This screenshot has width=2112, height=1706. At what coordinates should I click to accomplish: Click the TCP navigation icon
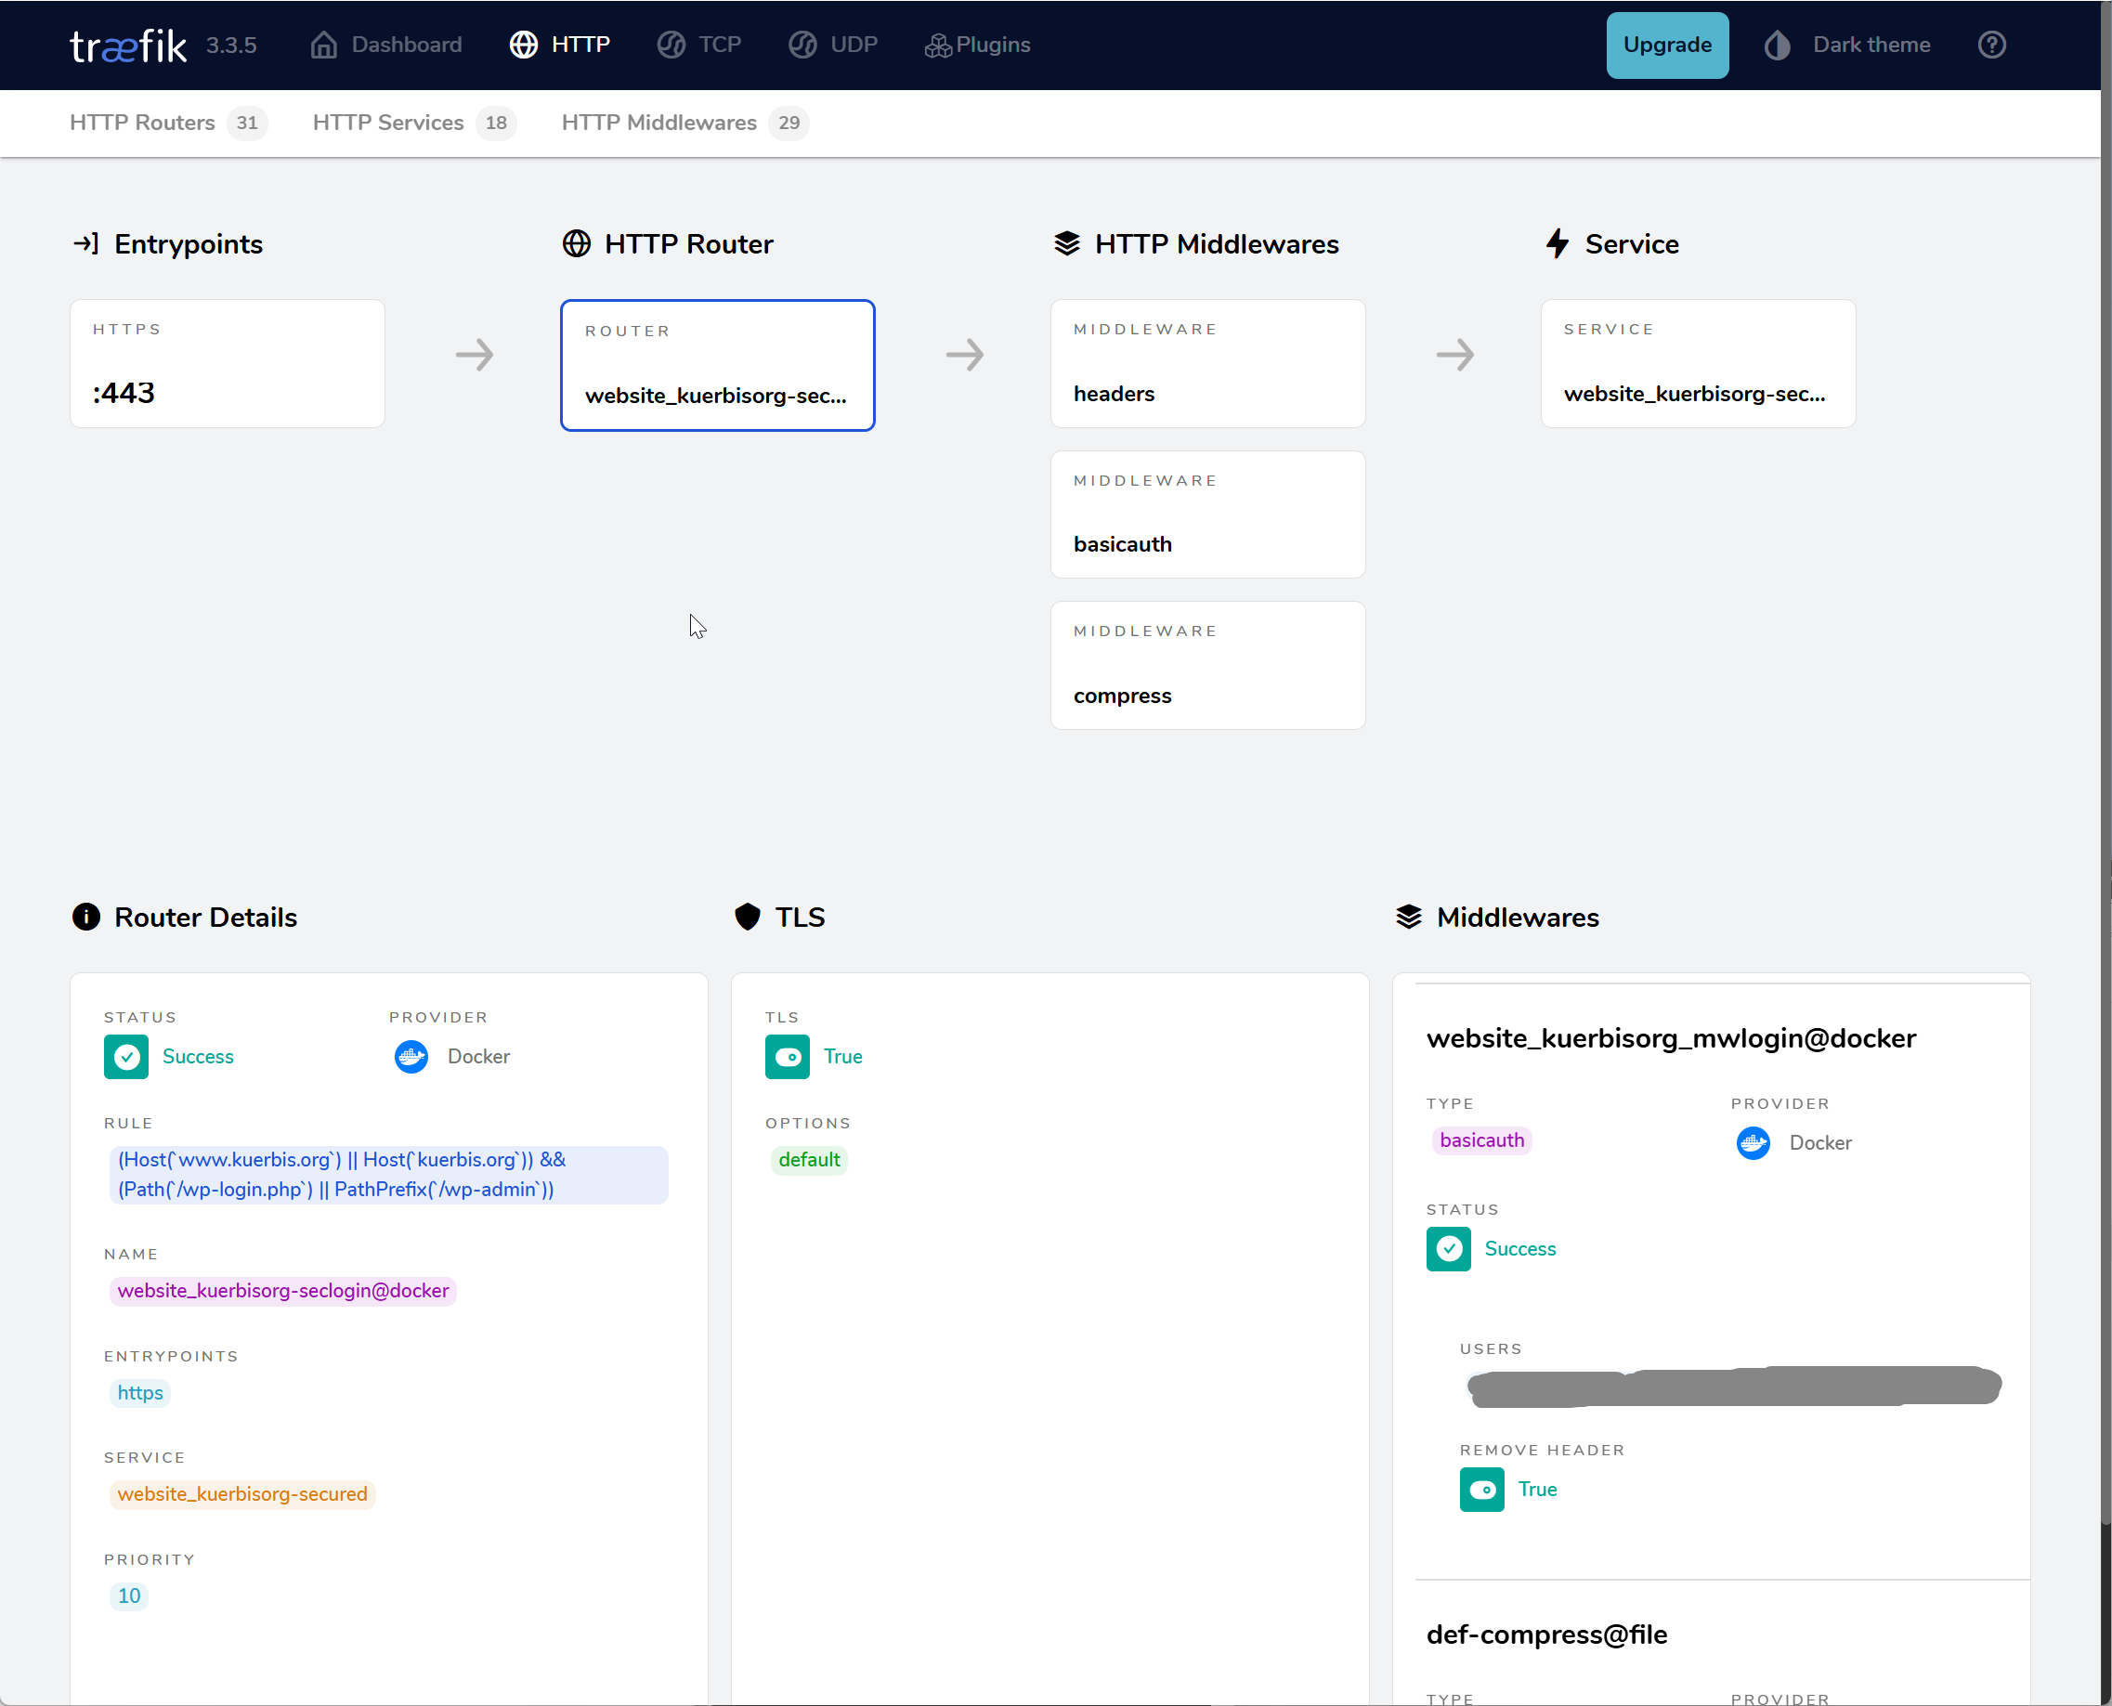coord(671,46)
